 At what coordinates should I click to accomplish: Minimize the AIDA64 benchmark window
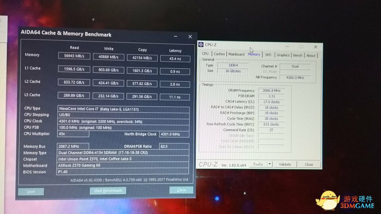(175, 36)
